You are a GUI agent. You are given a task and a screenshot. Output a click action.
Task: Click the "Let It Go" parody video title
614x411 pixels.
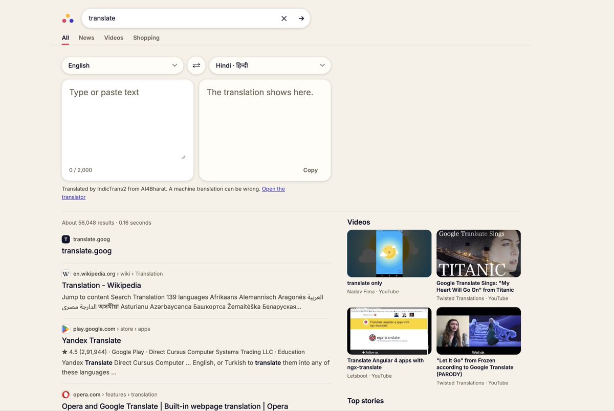click(475, 367)
